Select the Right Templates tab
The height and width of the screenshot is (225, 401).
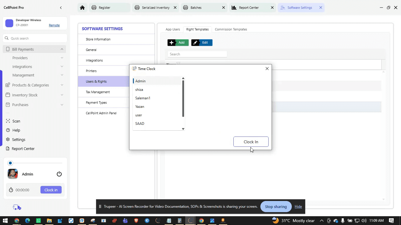pyautogui.click(x=197, y=29)
